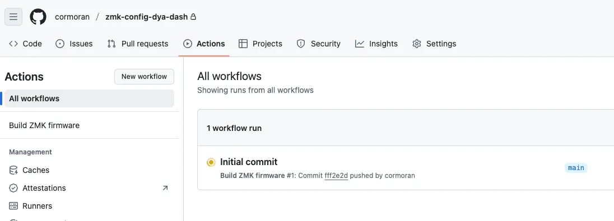614x221 pixels.
Task: Go to the Projects tab
Action: coord(261,44)
